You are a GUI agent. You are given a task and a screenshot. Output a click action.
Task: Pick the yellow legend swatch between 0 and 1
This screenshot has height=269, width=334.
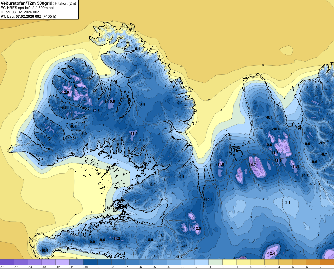[x=230, y=262]
